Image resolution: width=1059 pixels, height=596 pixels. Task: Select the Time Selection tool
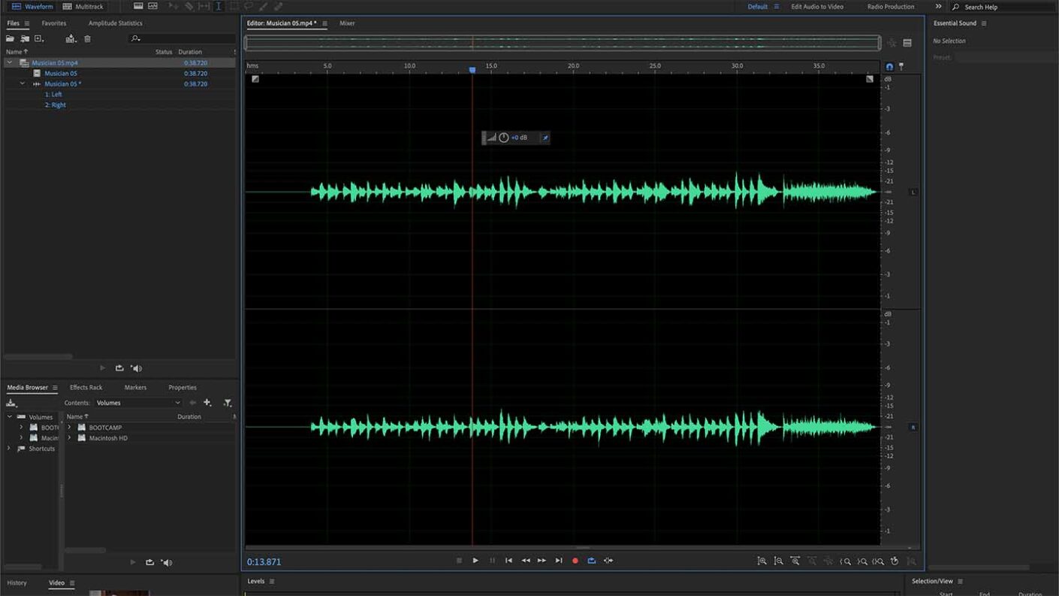click(218, 6)
